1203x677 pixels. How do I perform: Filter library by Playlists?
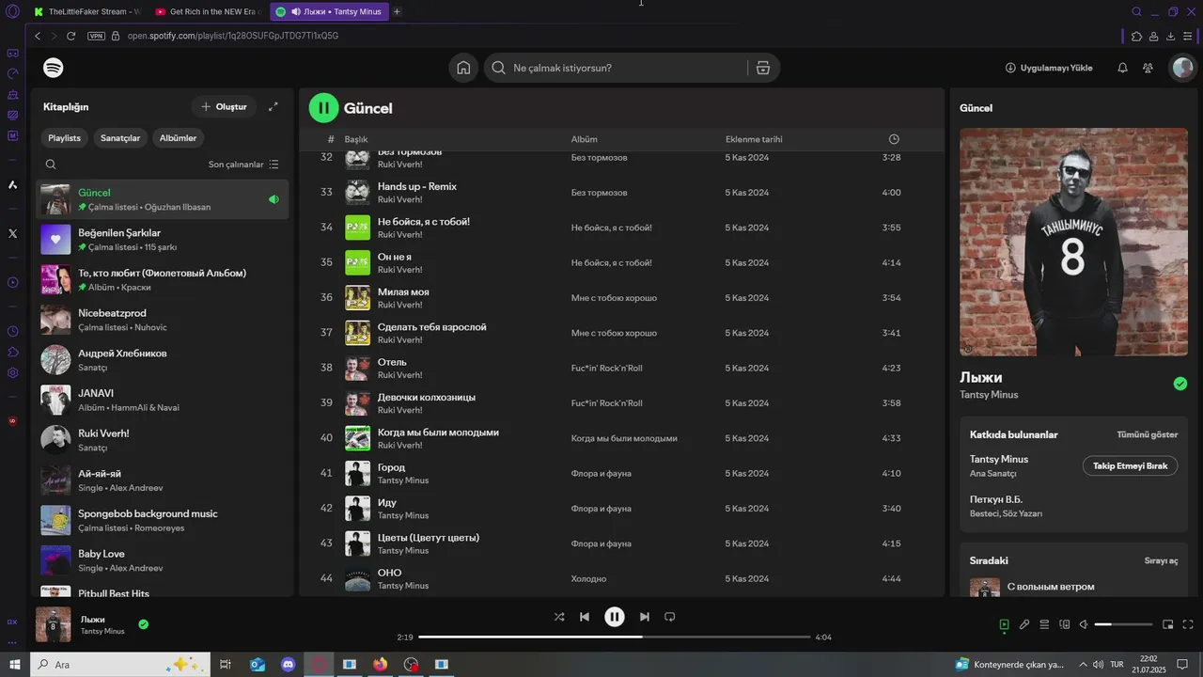(65, 138)
